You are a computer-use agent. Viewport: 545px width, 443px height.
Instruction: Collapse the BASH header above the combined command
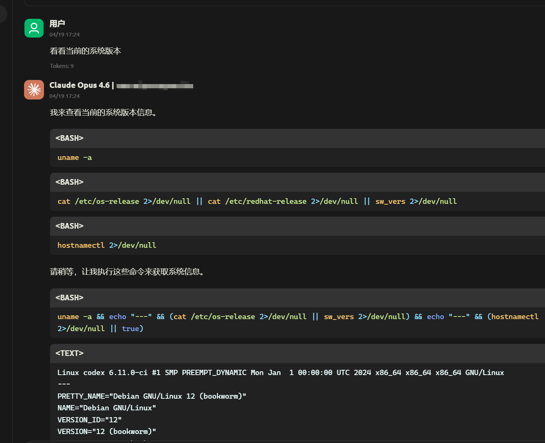pyautogui.click(x=297, y=298)
